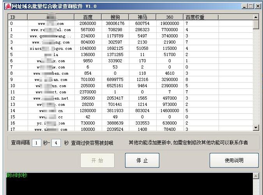Image resolution: width=263 pixels, height=195 pixels.
Task: Click Sogou value 53 in row 7
Action: 115,67
